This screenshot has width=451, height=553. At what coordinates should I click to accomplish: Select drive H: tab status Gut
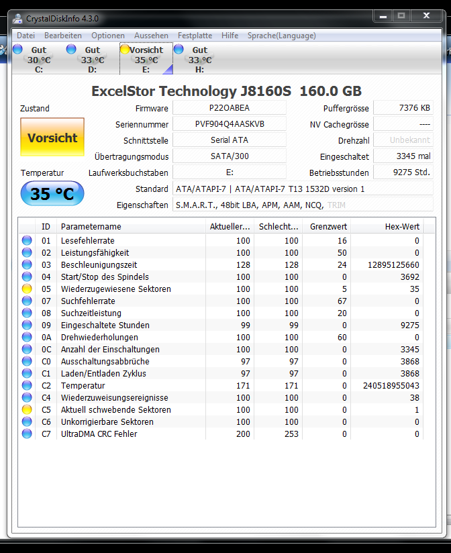(x=199, y=59)
